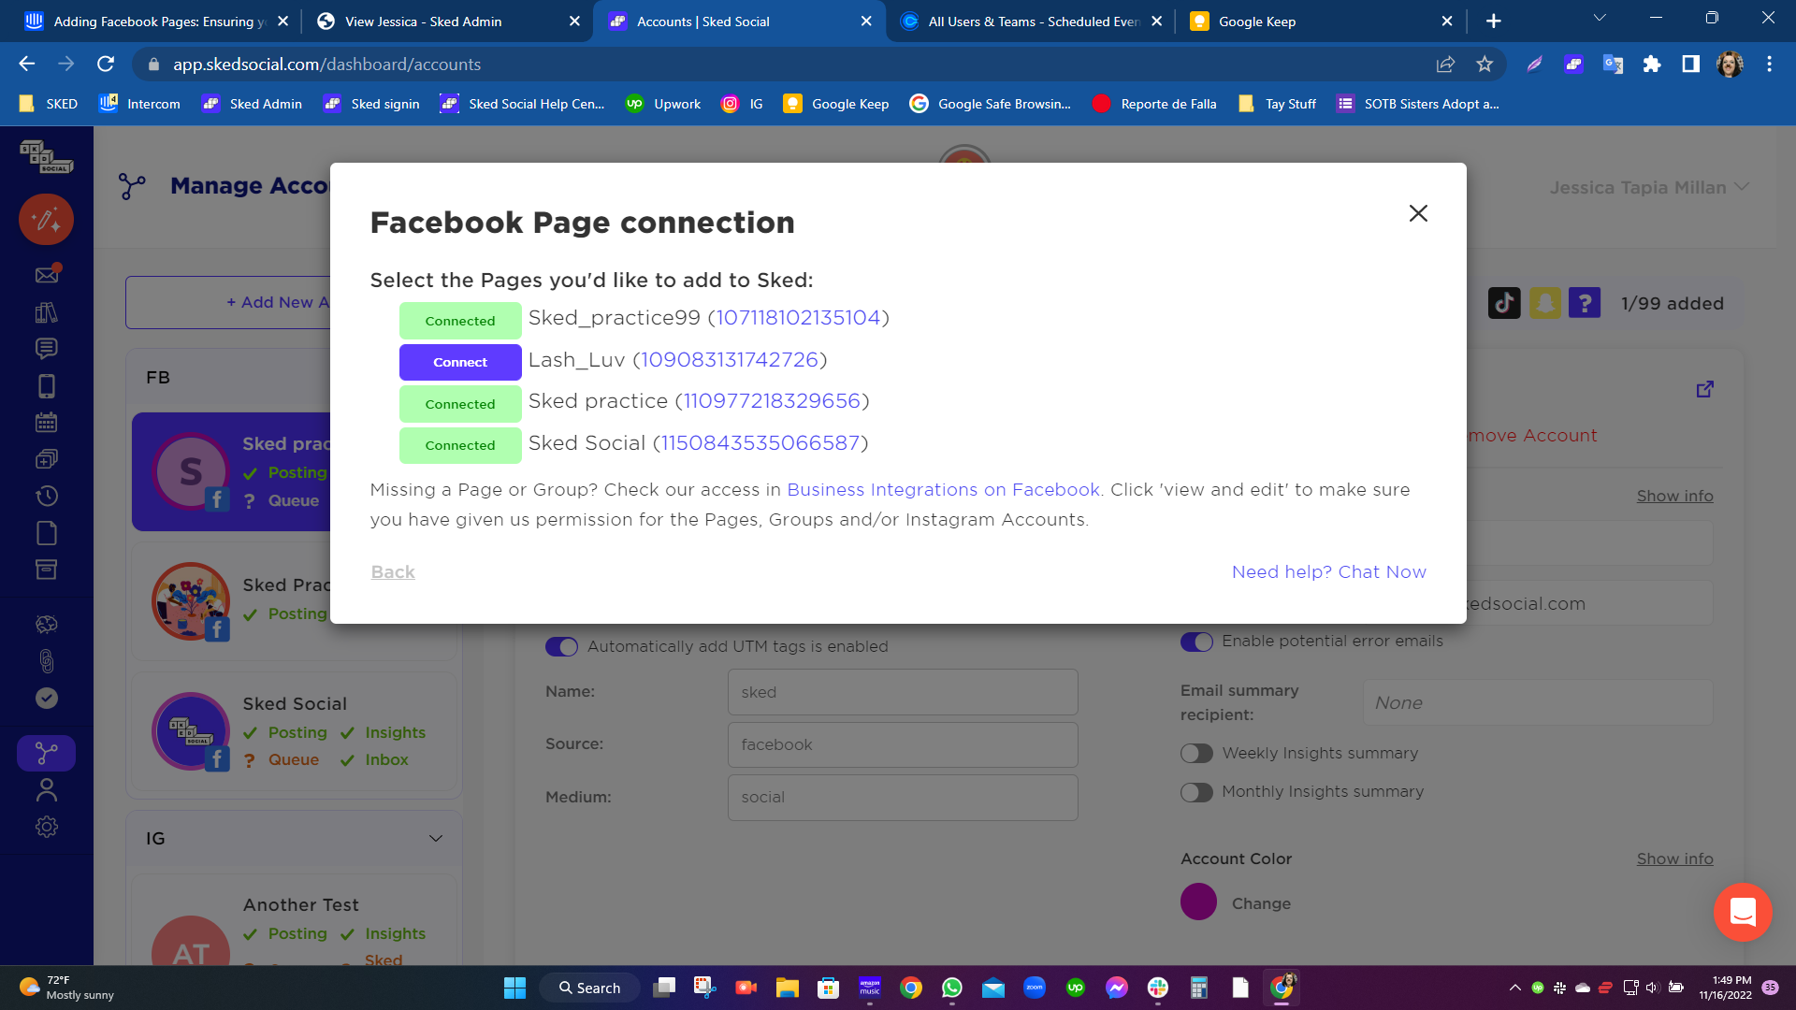Open Sked Social Help Center bookmark
Screen dimensions: 1796x1010
pos(523,104)
